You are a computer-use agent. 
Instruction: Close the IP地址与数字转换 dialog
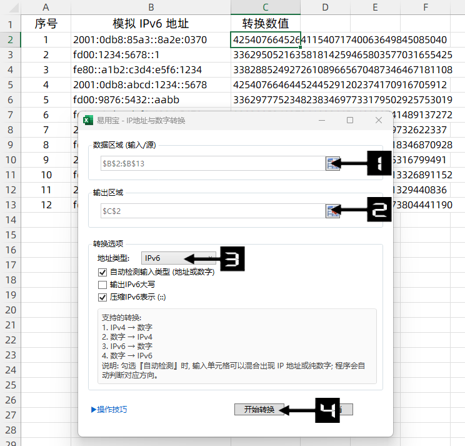379,120
